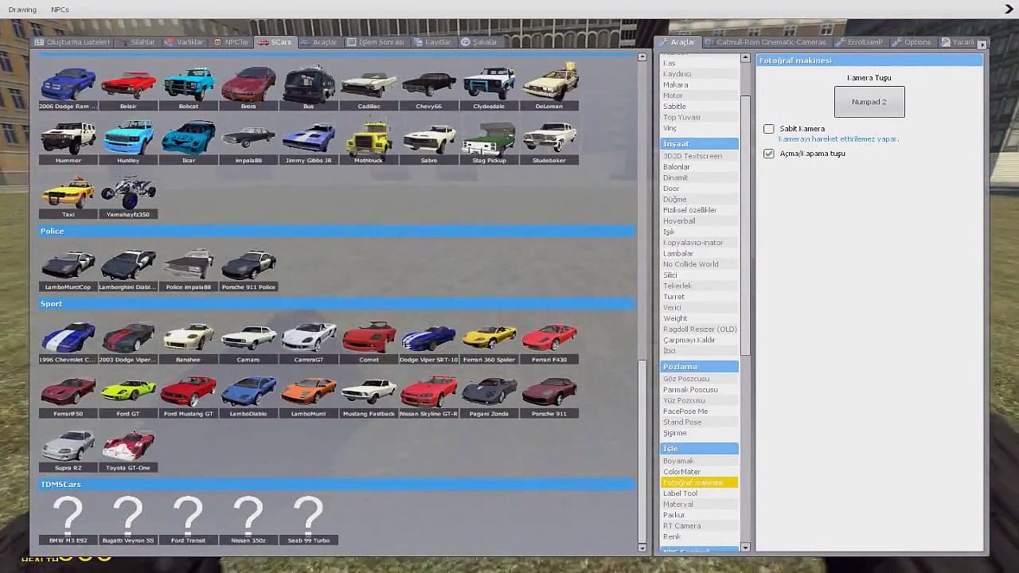Screen dimensions: 1019x573
Task: Spawn the Toyota GT-One car icon
Action: 128,449
